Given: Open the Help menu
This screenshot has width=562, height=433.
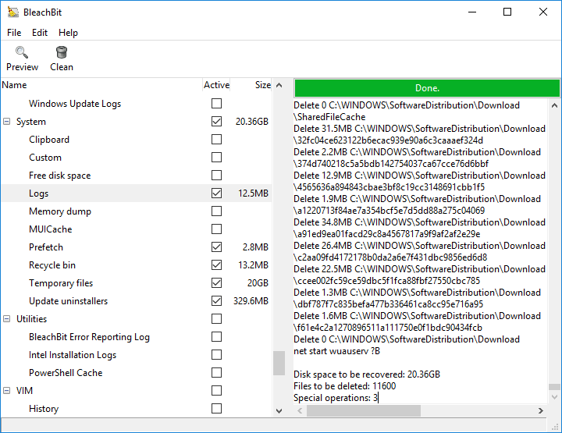Looking at the screenshot, I should [x=68, y=33].
